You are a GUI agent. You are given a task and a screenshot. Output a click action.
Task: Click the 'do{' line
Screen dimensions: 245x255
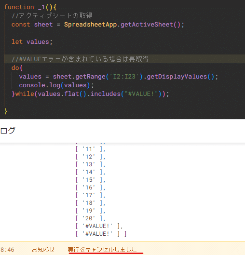pyautogui.click(x=17, y=68)
